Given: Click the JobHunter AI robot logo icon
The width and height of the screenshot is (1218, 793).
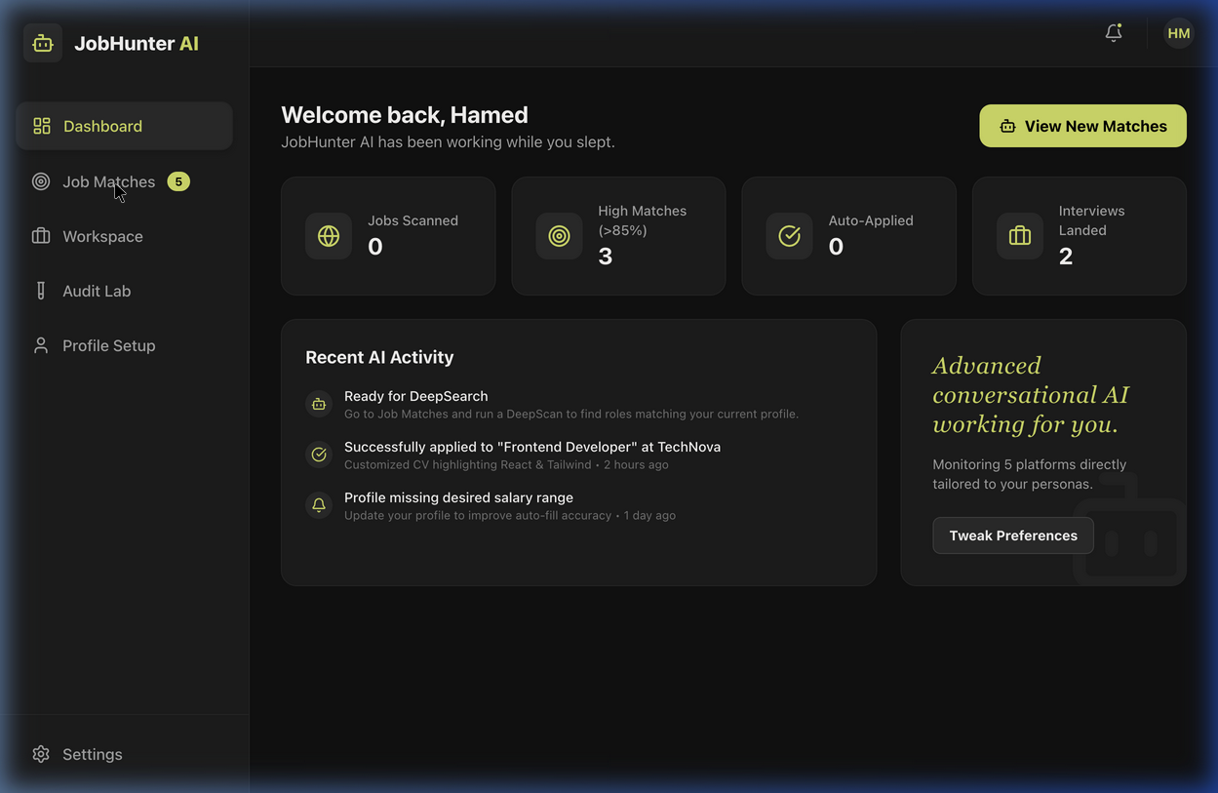Looking at the screenshot, I should [42, 42].
